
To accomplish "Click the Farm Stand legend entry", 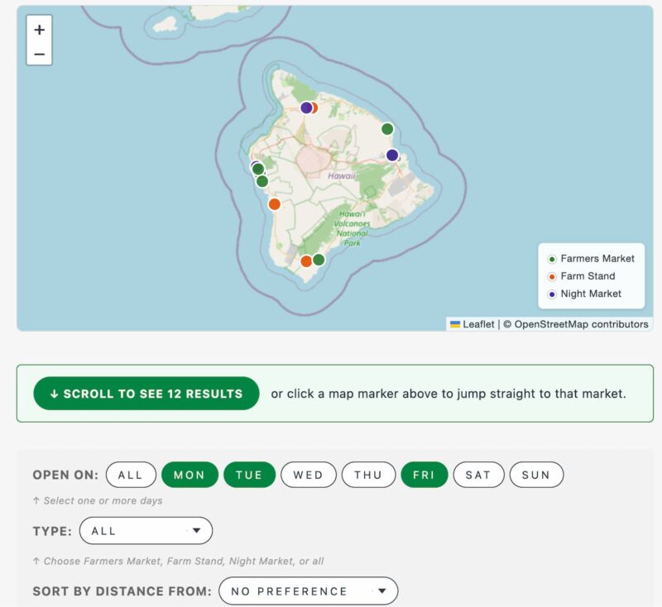I will (x=582, y=276).
